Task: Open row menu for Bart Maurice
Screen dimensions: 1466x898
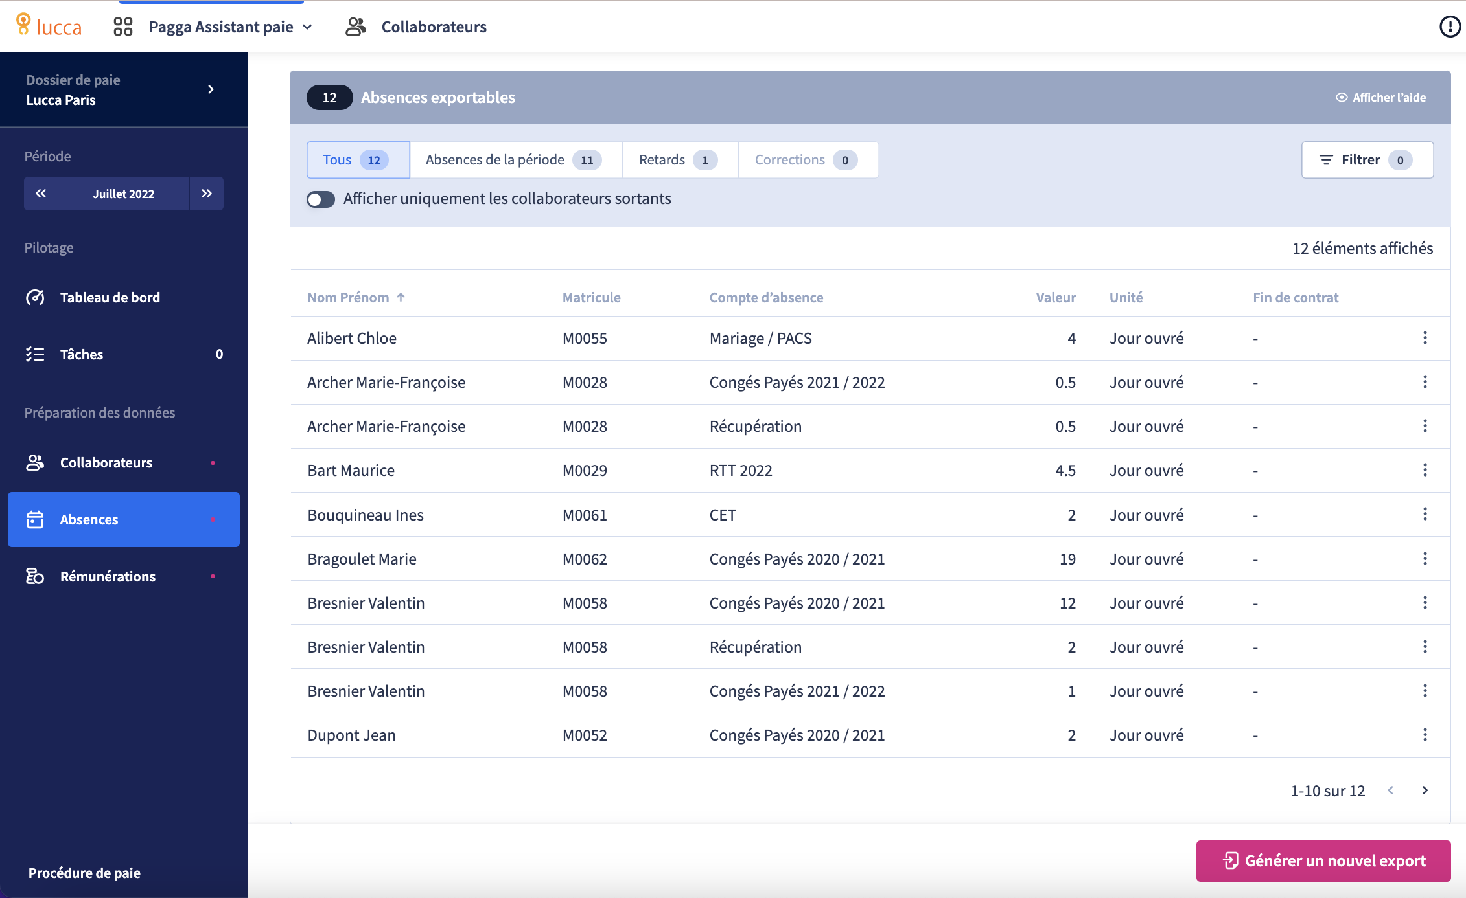Action: 1425,470
